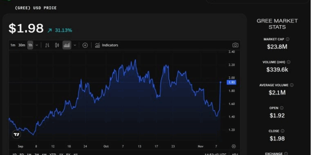Click the $1.92 open value

pos(277,115)
